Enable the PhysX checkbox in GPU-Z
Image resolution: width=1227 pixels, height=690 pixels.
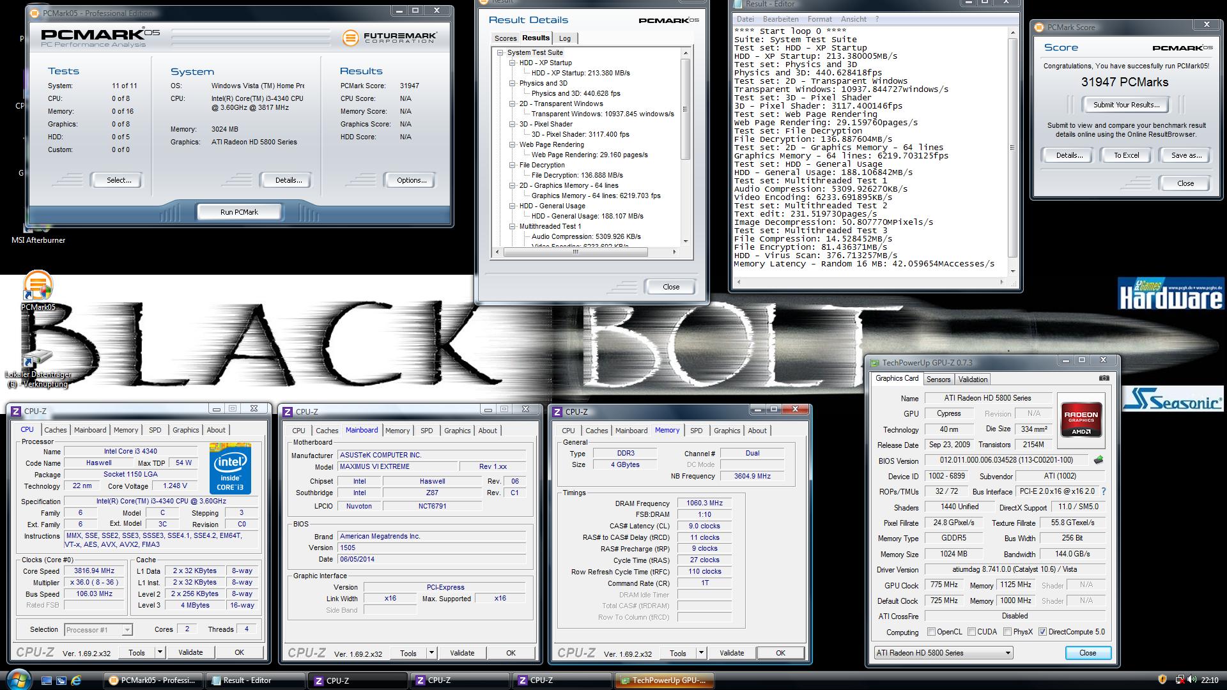1007,632
